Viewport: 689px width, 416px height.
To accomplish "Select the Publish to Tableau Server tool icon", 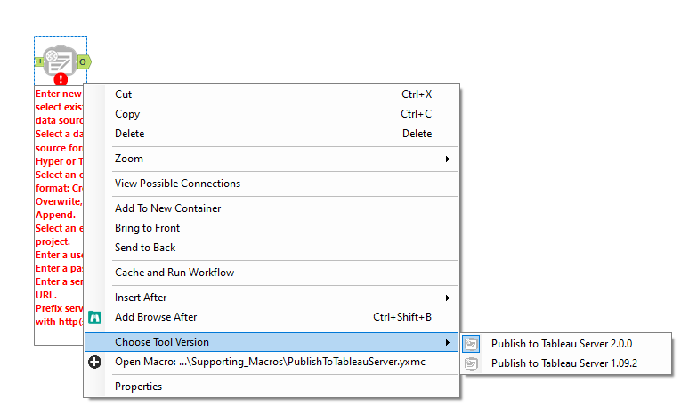I will (61, 61).
